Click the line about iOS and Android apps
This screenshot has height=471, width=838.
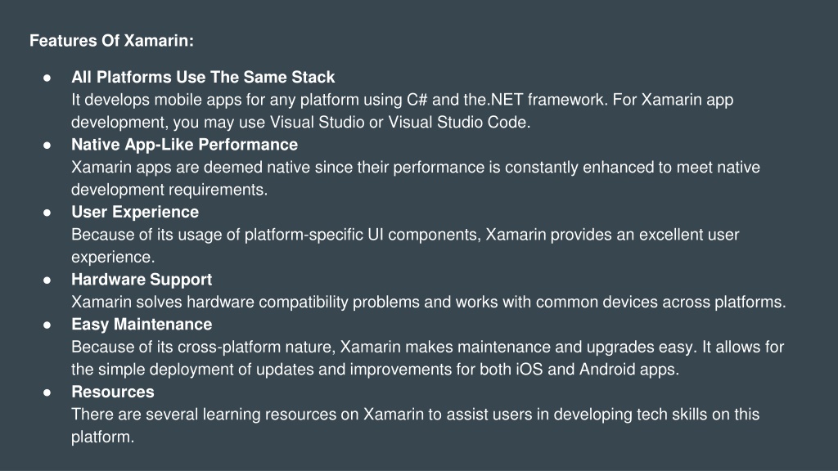[375, 370]
